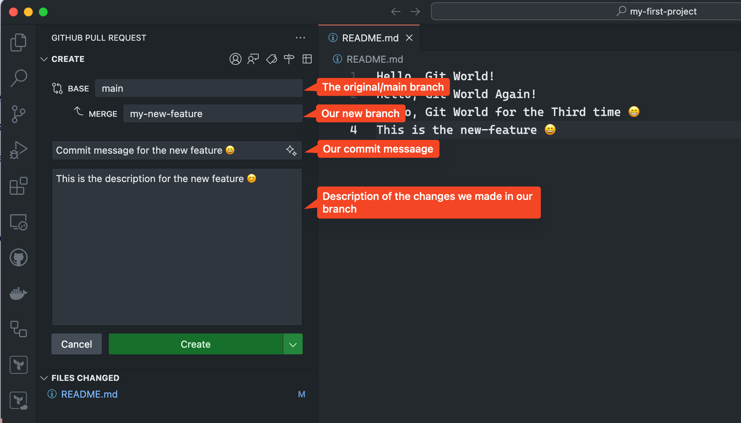Click the BASE branch compare icon
Viewport: 741px width, 423px height.
[x=57, y=88]
